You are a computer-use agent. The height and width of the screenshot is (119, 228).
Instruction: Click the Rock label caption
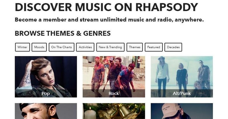pyautogui.click(x=114, y=93)
